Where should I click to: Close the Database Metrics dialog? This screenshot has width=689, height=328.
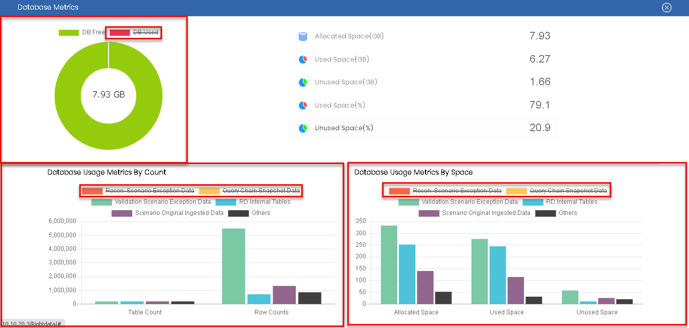coord(666,7)
